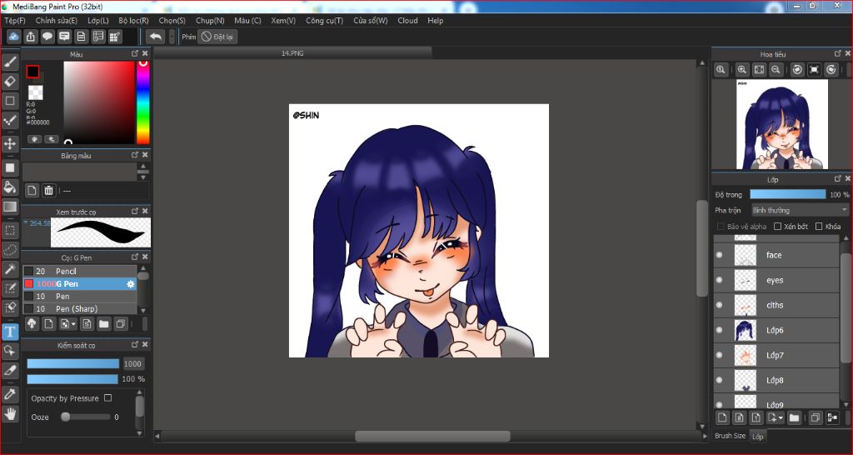Open G Pen brush settings gear
The height and width of the screenshot is (455, 853).
[x=131, y=284]
